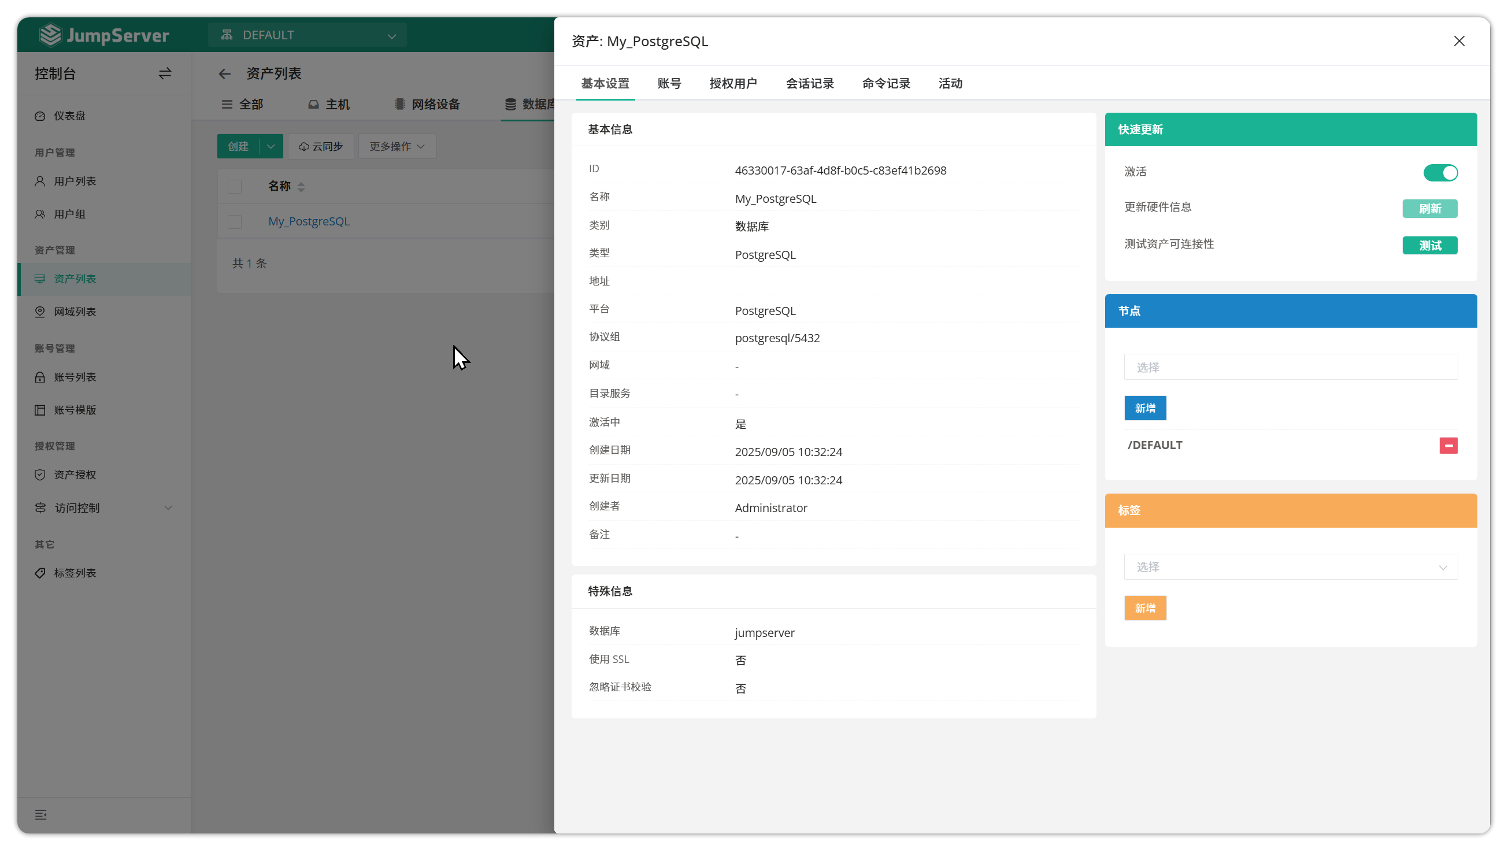Click the 测试 connectivity button
The width and height of the screenshot is (1508, 845).
[x=1429, y=245]
